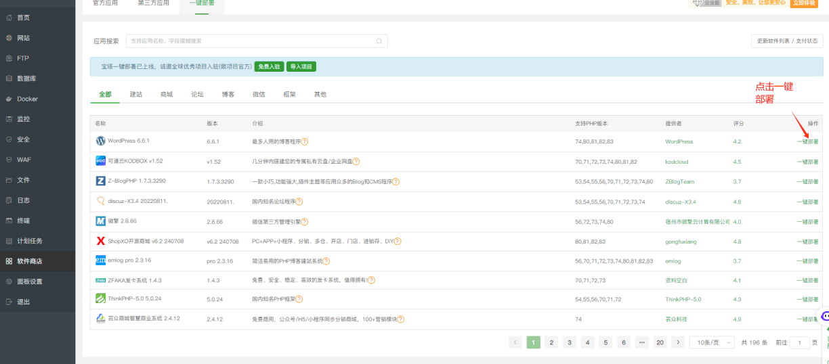Select the 商城 category tab

tap(167, 95)
